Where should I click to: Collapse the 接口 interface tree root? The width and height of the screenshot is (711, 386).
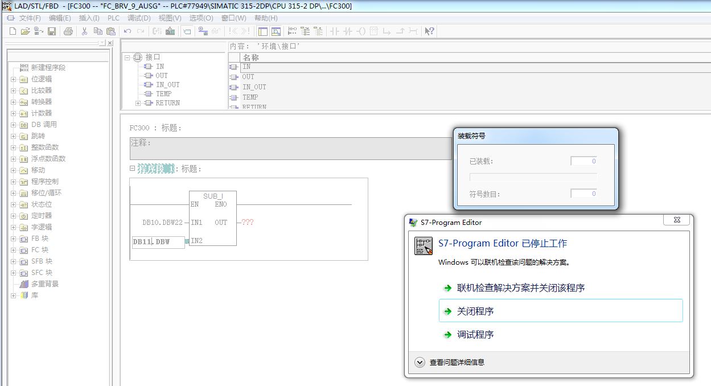[127, 57]
